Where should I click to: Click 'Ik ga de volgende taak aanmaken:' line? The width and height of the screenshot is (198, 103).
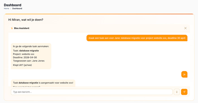[31, 46]
